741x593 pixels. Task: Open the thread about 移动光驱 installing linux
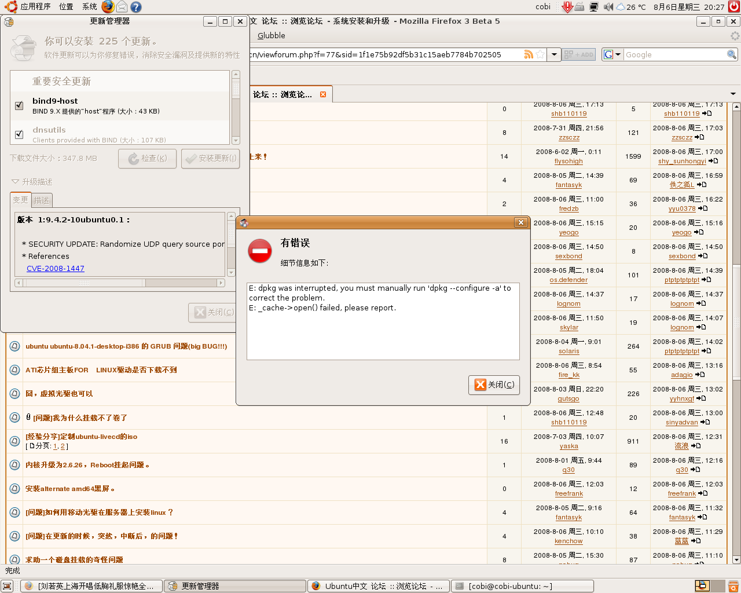pos(99,513)
